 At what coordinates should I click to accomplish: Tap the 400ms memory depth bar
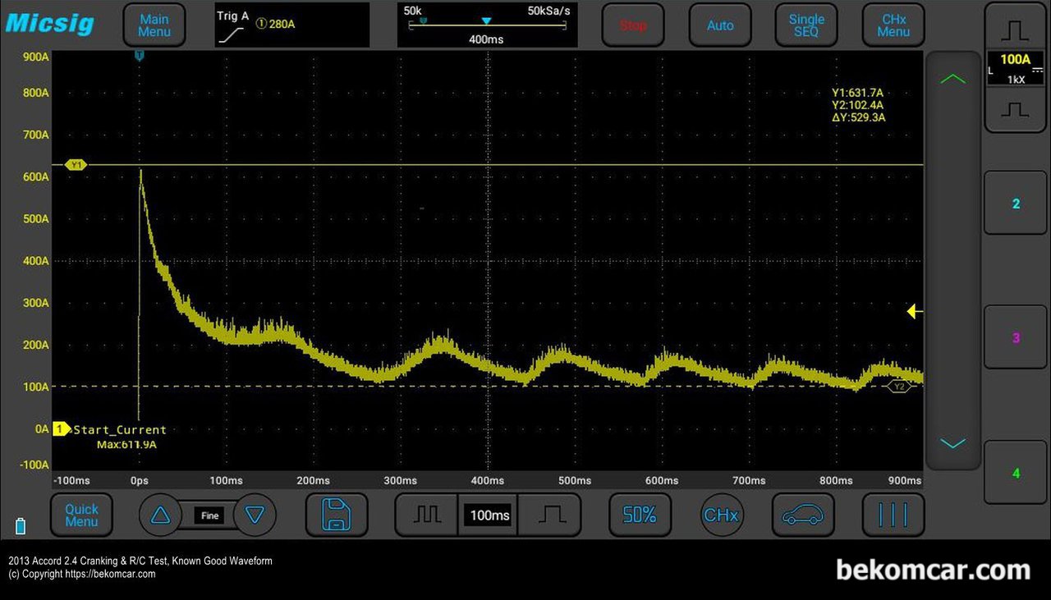(x=487, y=25)
